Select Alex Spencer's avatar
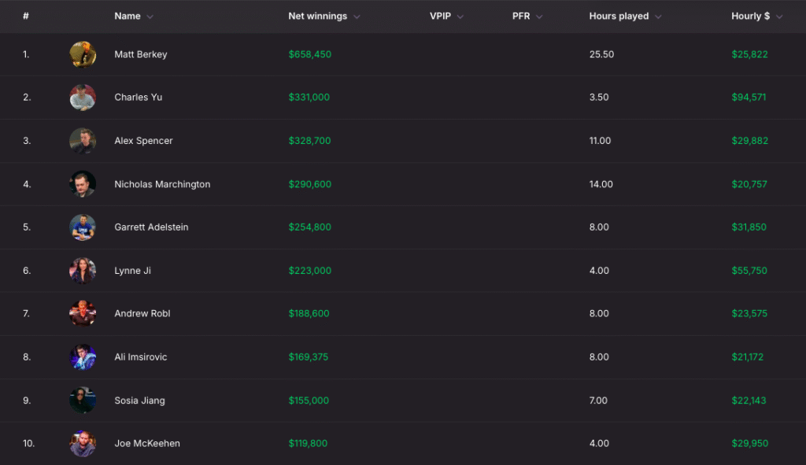Viewport: 806px width, 465px height. 83,141
